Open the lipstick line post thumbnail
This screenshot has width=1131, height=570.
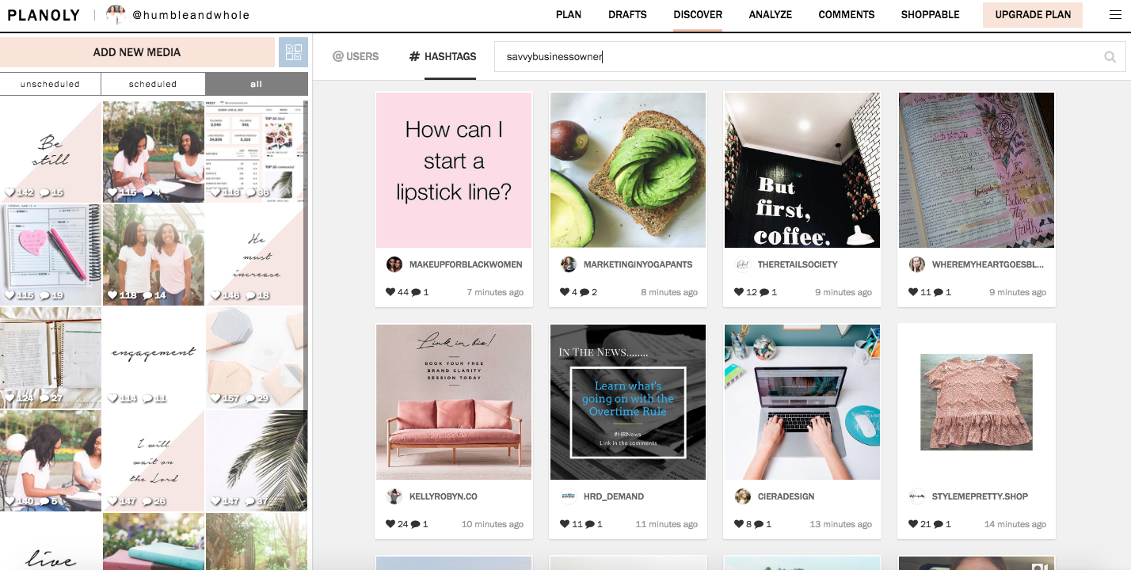(x=454, y=170)
